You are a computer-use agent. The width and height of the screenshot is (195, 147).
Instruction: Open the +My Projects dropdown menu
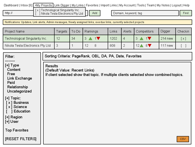click(43, 5)
